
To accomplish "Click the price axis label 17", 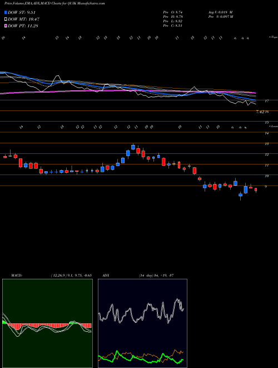I will (266, 101).
